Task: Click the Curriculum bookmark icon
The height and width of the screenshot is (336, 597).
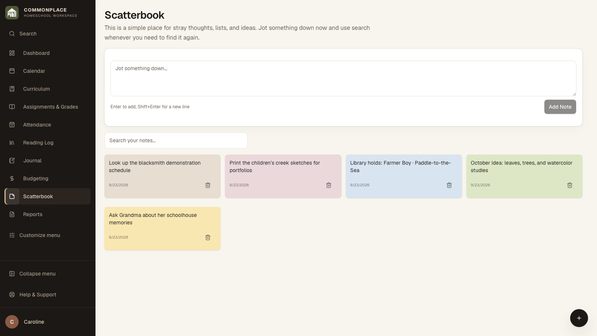Action: click(x=12, y=89)
